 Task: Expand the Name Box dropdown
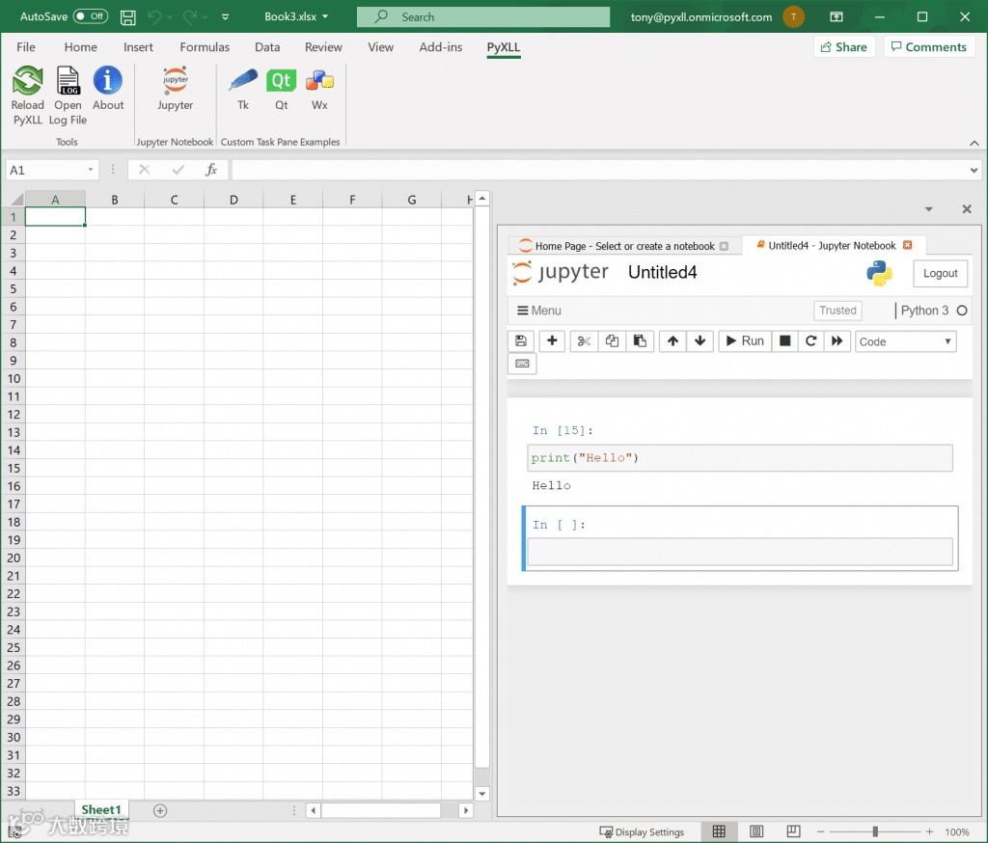[x=91, y=170]
